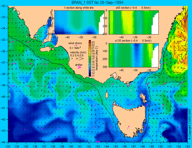Click the magenta drifter marker at the bottom edge of the map
This screenshot has height=148, width=192.
pos(98,142)
